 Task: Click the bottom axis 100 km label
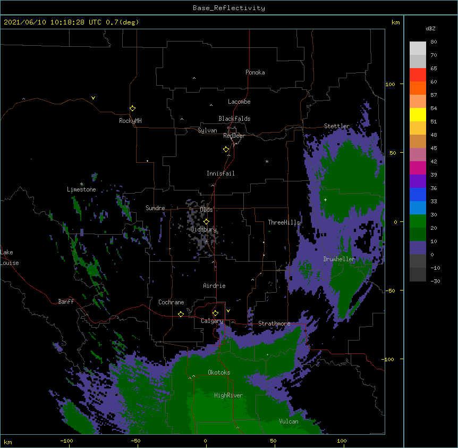click(x=342, y=441)
